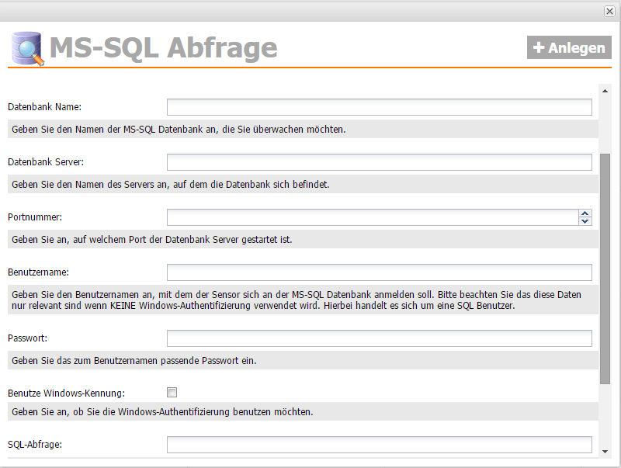Click the "Datenbank Name:" label text
The width and height of the screenshot is (621, 468).
44,107
